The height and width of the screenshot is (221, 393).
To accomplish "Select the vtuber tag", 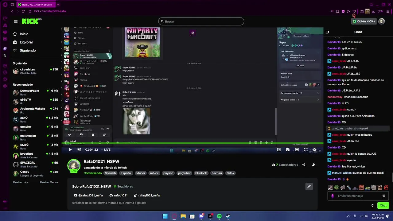I will coord(141,173).
